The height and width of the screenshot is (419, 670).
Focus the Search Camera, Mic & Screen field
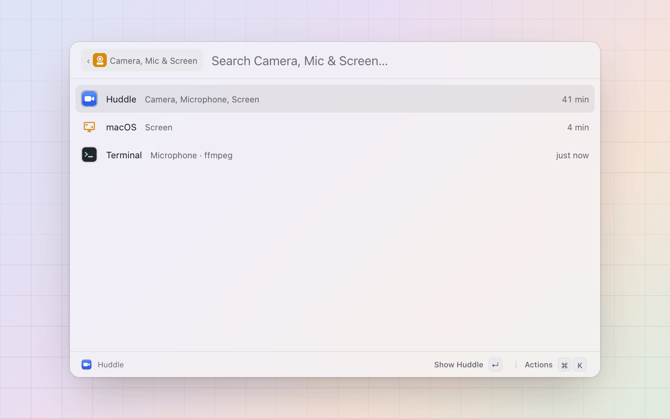(x=400, y=61)
